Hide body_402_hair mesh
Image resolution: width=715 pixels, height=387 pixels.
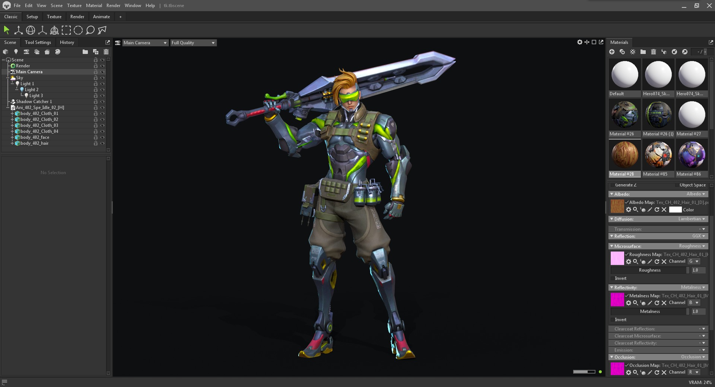(x=102, y=143)
